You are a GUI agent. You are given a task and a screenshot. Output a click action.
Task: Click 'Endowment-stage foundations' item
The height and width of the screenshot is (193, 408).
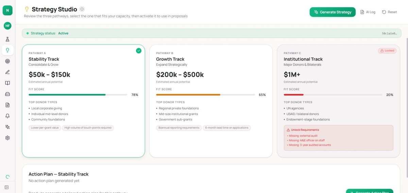coord(308,119)
